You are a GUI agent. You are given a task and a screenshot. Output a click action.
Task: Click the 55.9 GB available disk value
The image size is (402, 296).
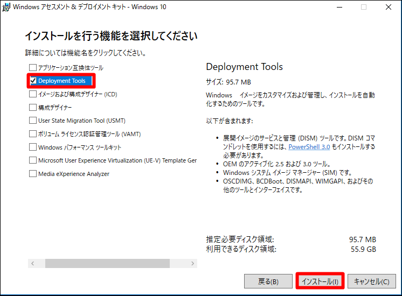click(363, 249)
